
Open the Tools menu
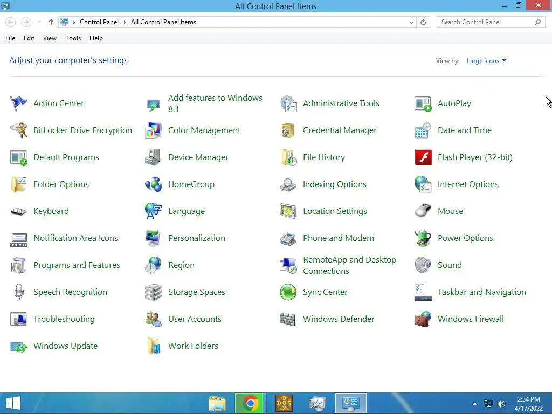[x=73, y=38]
